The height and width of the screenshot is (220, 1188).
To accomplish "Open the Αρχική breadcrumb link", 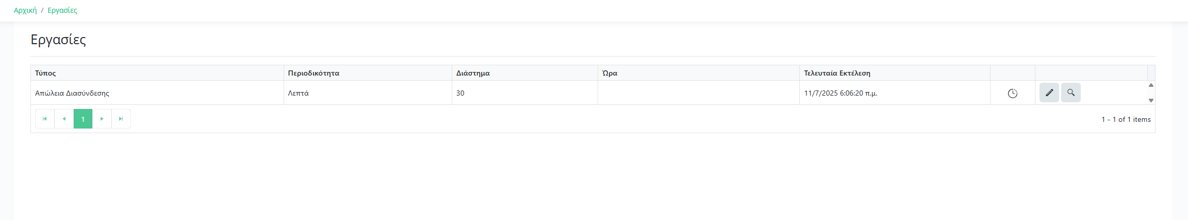I will (25, 10).
